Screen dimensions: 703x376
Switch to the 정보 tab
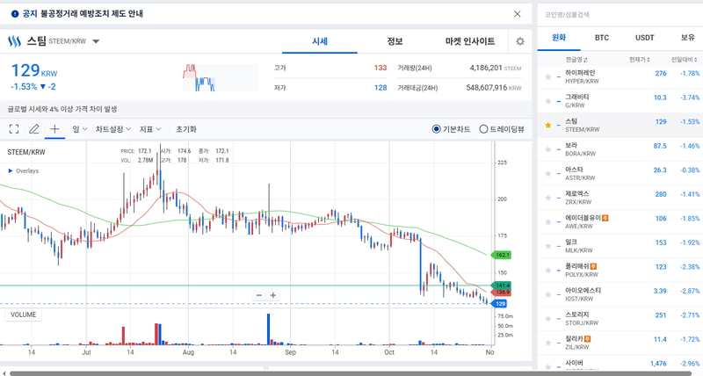click(395, 41)
